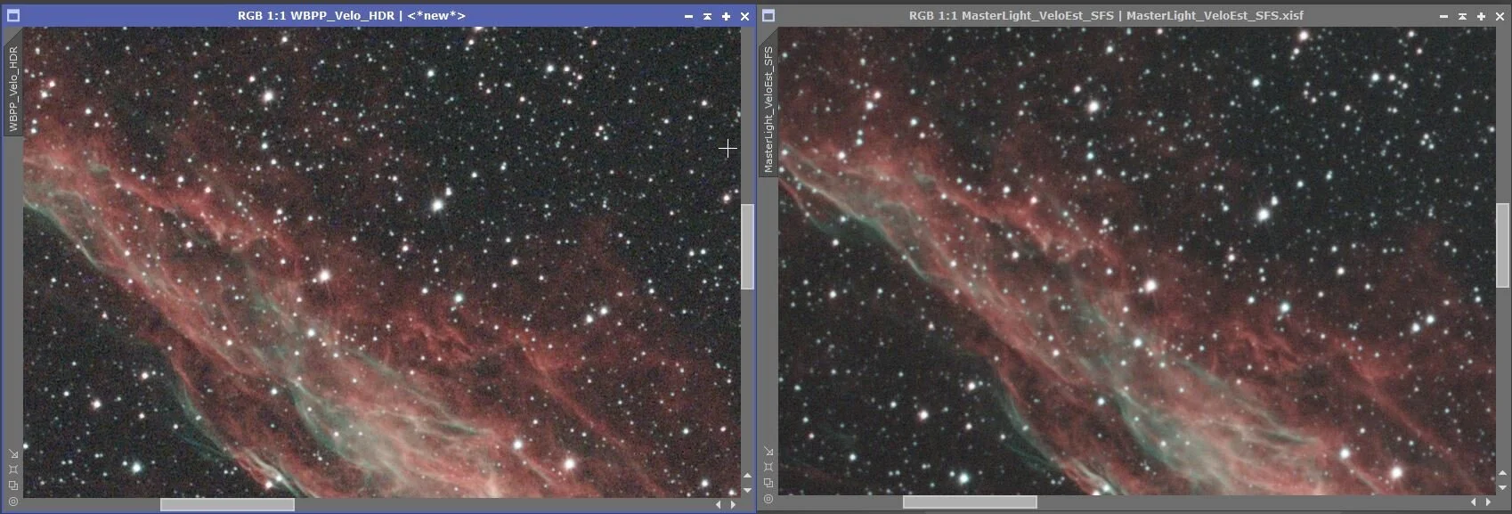The width and height of the screenshot is (1512, 514).
Task: Click the diagonal arrow icon in WBPP_Velo_HDR window
Action: pos(12,453)
